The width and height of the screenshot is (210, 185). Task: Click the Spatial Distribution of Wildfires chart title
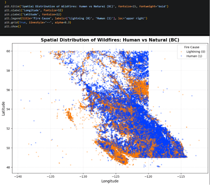tap(110, 40)
